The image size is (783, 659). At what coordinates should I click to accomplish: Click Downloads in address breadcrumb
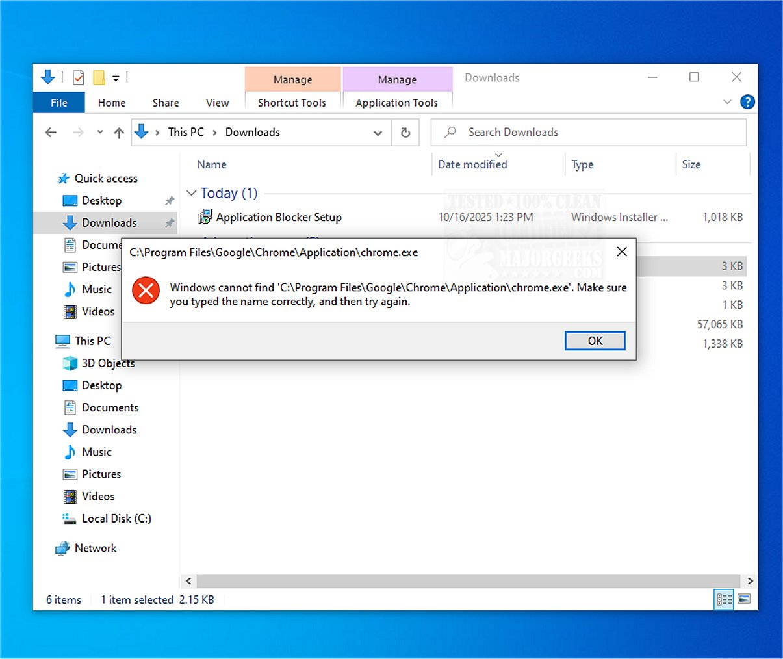pos(253,132)
